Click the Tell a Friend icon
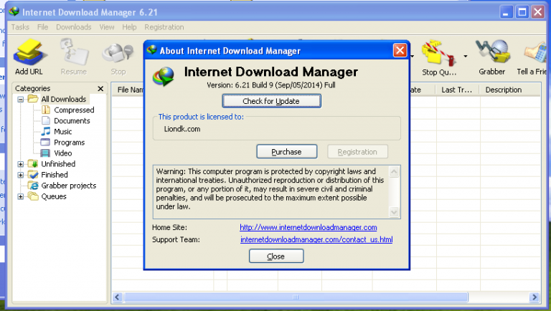This screenshot has width=551, height=311. (x=535, y=56)
